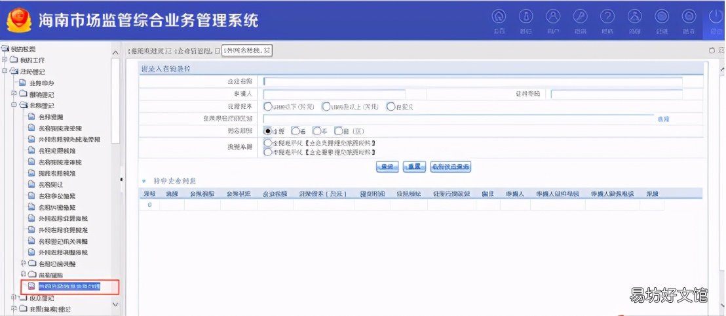Click the national emblem logo beside system title
726x316 pixels.
(19, 20)
